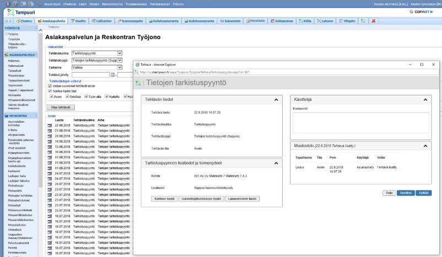Image resolution: width=442 pixels, height=257 pixels.
Task: Open task row dated 20.08.2018 icon
Action: (50, 136)
